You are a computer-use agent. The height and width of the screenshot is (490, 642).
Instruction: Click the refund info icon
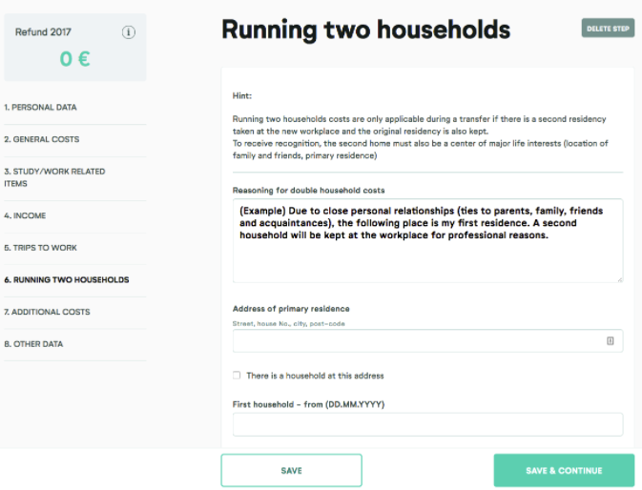point(128,31)
